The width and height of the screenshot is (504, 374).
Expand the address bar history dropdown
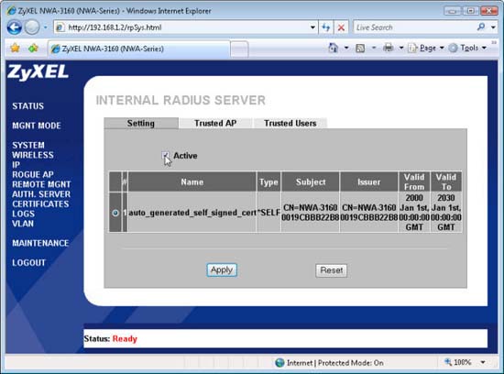pos(312,27)
